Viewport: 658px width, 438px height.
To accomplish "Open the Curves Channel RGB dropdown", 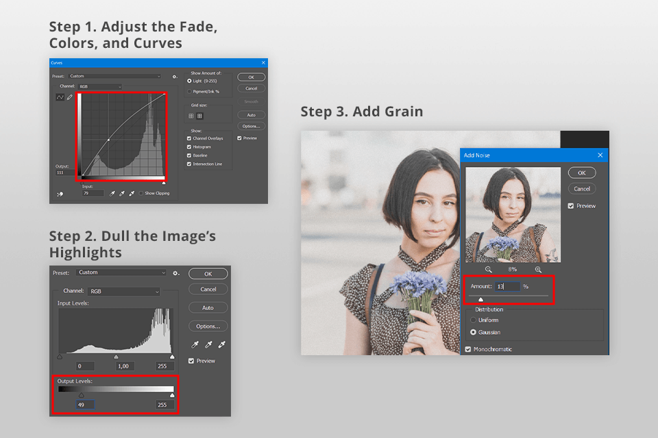I will 100,87.
